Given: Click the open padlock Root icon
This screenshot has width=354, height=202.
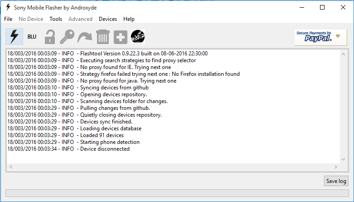Looking at the screenshot, I should pyautogui.click(x=50, y=37).
